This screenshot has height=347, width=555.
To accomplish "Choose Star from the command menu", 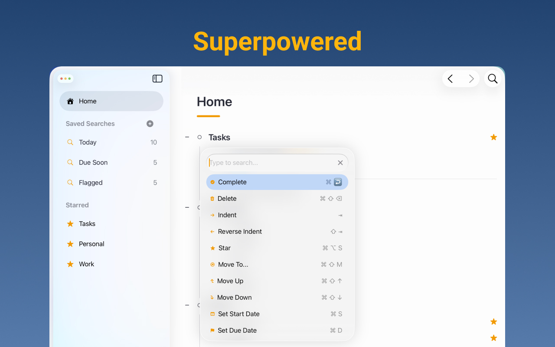I will pos(277,248).
